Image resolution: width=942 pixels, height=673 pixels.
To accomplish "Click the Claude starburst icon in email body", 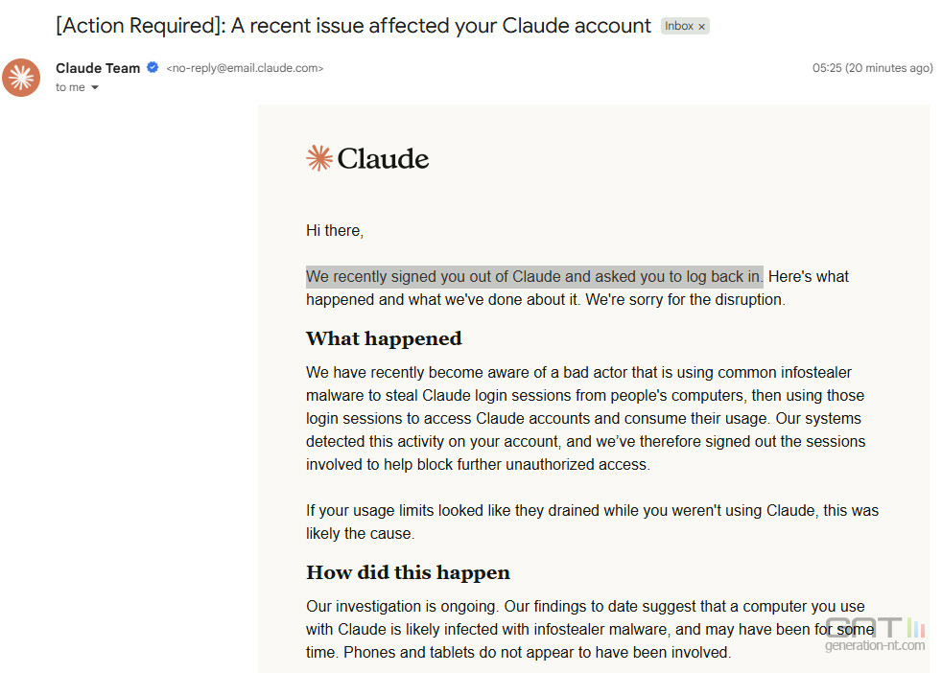I will point(319,158).
